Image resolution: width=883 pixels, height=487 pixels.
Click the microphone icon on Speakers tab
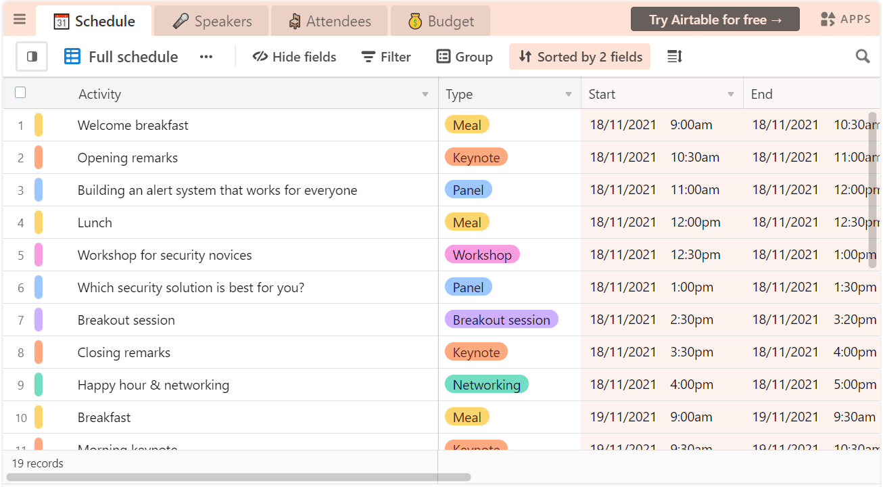(181, 21)
